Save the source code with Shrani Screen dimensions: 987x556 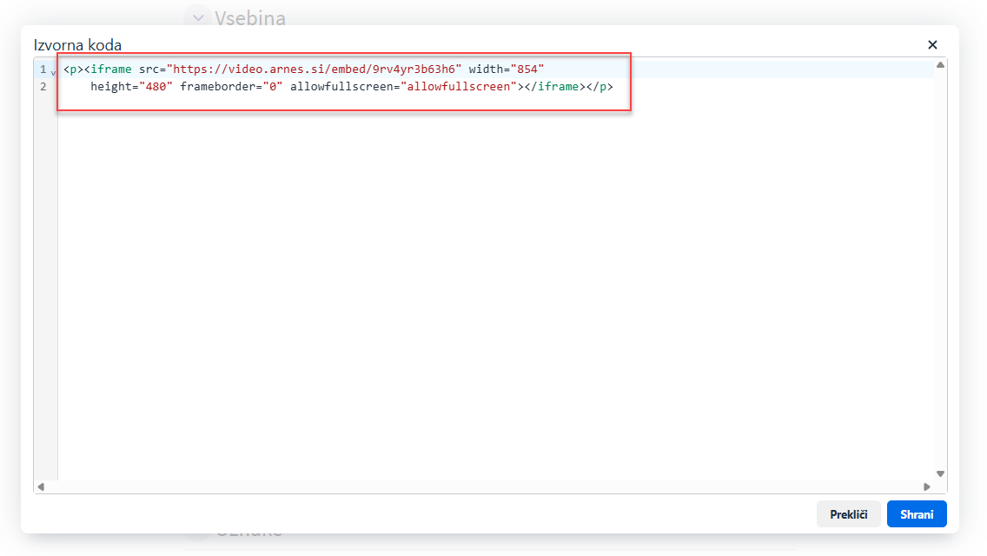pos(917,514)
